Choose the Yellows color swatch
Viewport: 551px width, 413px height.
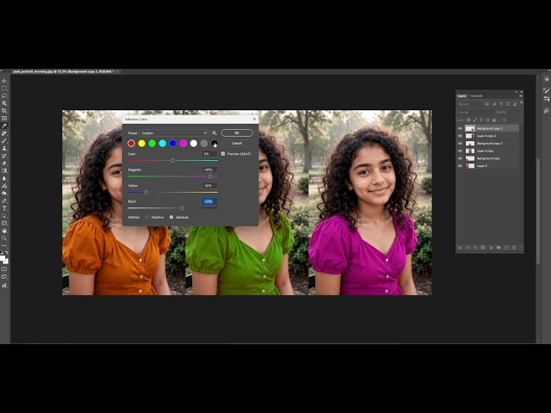pos(141,144)
